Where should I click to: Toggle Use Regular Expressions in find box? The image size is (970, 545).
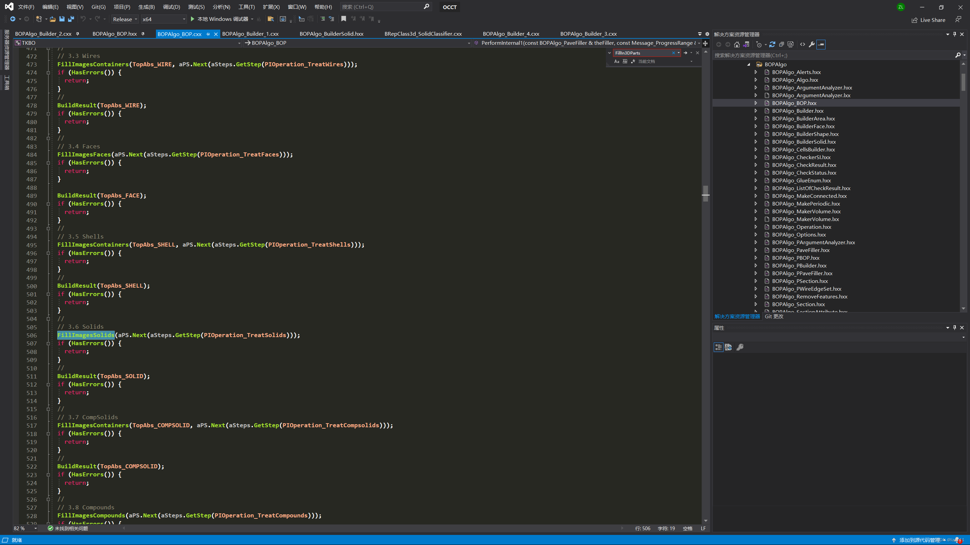tap(633, 61)
